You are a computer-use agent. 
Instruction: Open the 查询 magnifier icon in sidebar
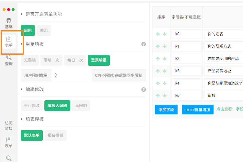point(9,57)
